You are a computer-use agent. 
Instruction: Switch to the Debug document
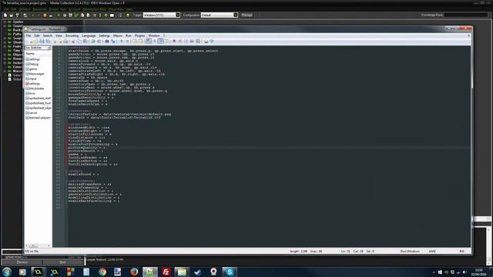34,64
